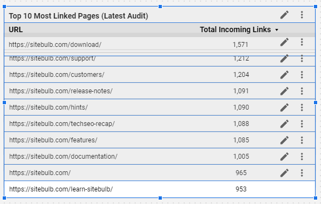Click the pencil icon on the documentation row
The image size is (321, 204).
click(x=284, y=157)
